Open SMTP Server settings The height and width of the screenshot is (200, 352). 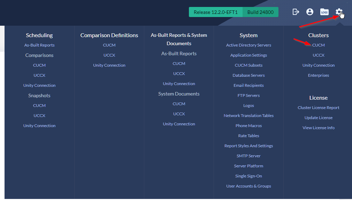click(248, 156)
